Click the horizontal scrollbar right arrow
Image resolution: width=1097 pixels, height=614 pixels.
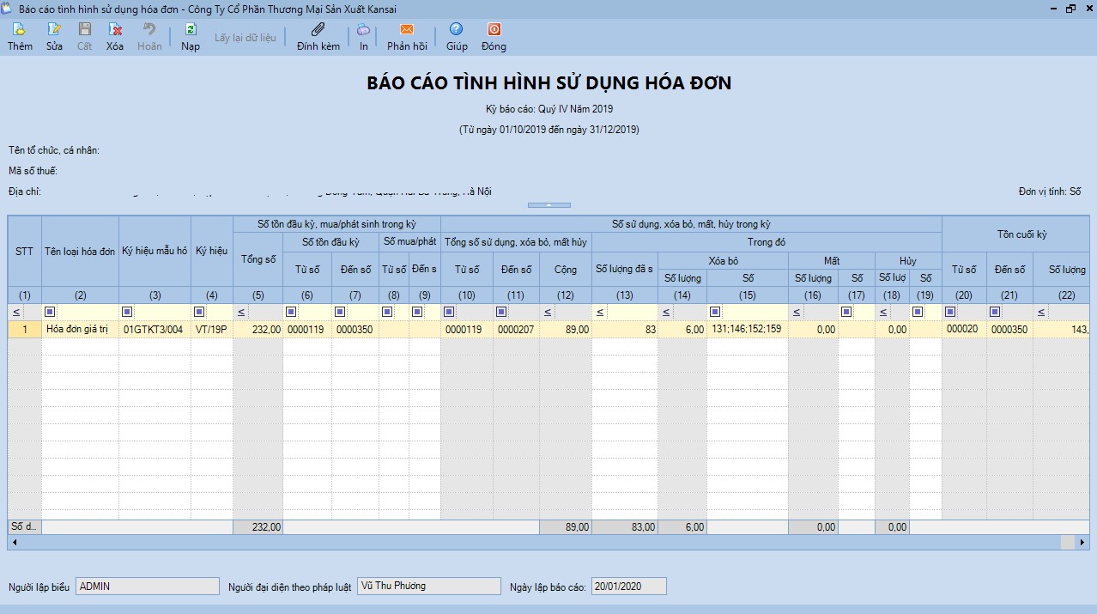[x=1082, y=543]
